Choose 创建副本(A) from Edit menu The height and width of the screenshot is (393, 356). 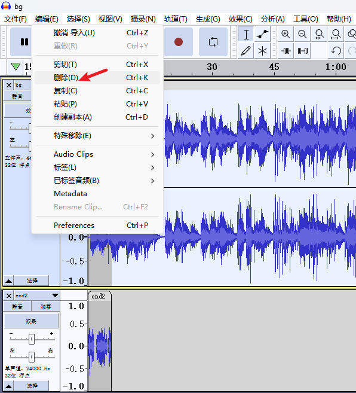[97, 117]
